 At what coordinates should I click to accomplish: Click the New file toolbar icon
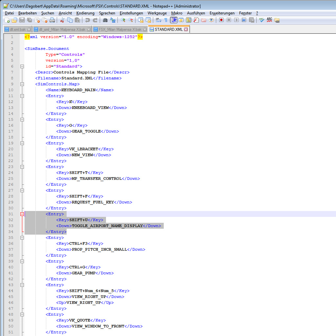click(x=7, y=20)
